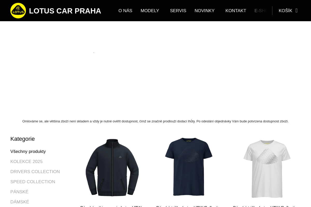Open the E-SHOP menu item
This screenshot has width=311, height=207.
[260, 11]
